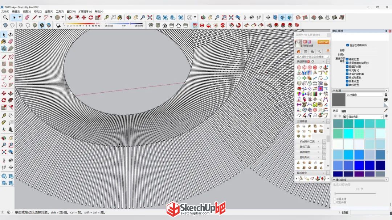This screenshot has width=392, height=220.
Task: Pick the Paint Bucket tool in top toolbar
Action: click(x=120, y=17)
